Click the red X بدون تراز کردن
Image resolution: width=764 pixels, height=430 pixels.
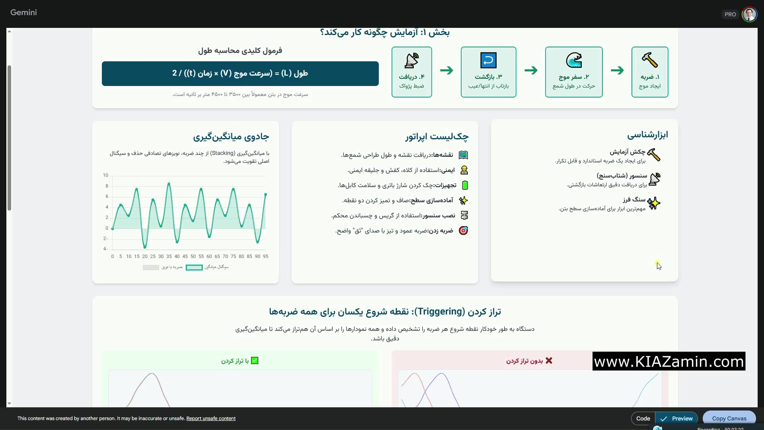(x=549, y=361)
